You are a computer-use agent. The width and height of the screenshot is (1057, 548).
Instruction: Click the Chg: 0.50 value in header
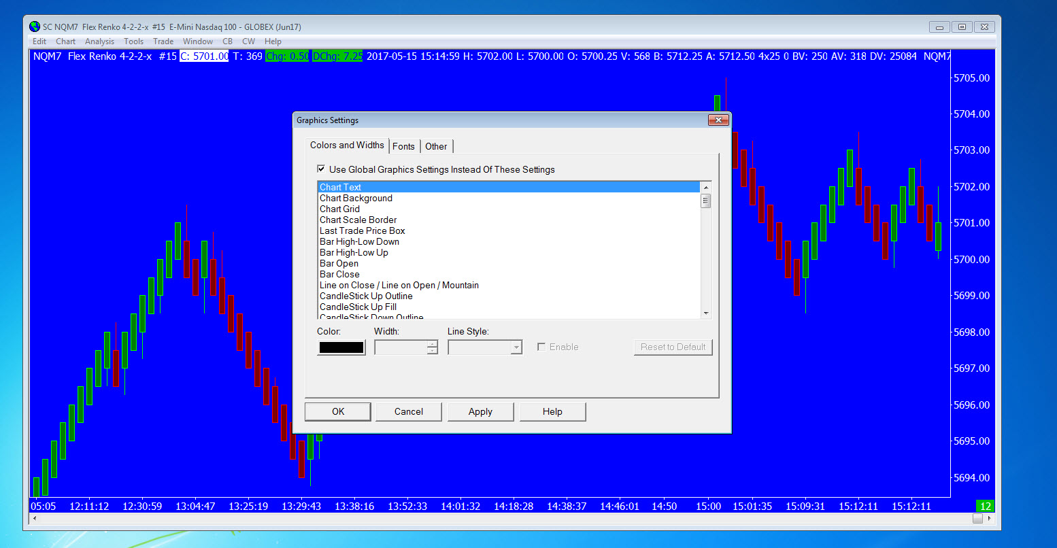287,56
